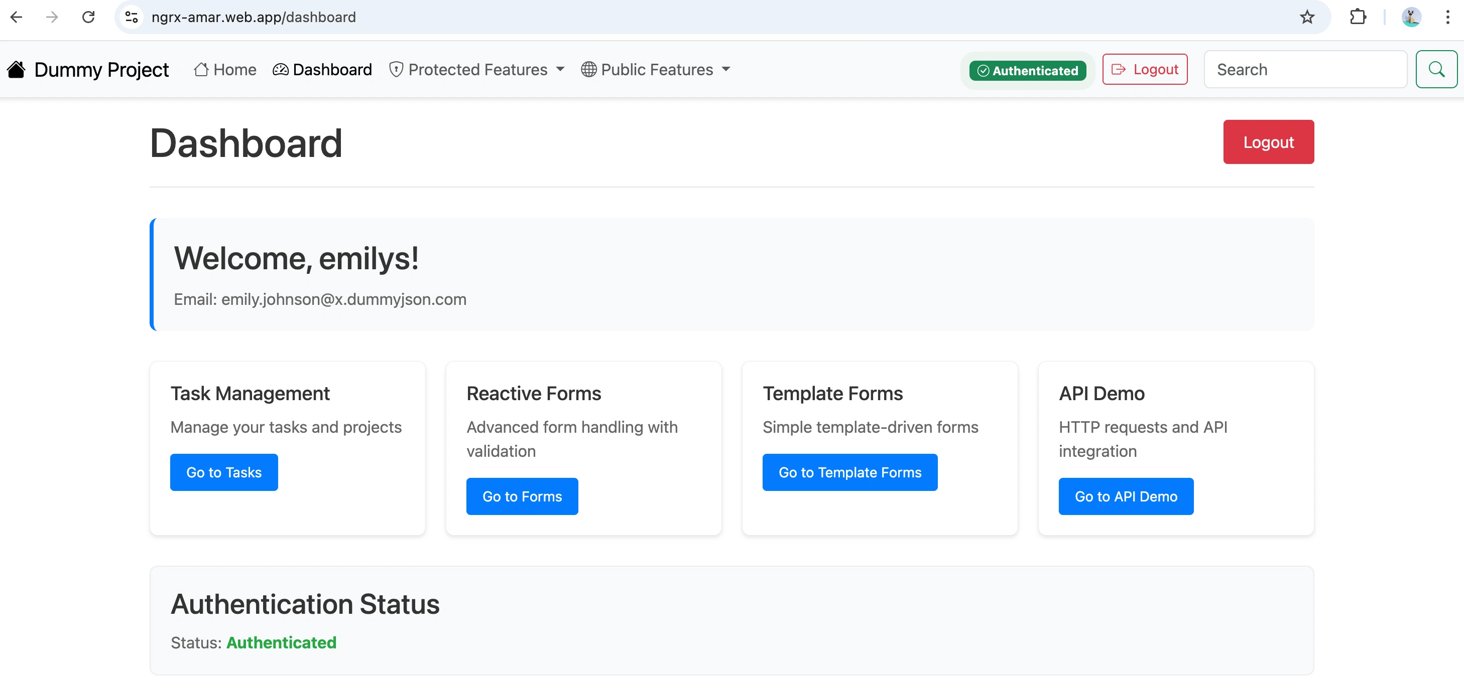Click Go to API Demo button

pos(1125,496)
